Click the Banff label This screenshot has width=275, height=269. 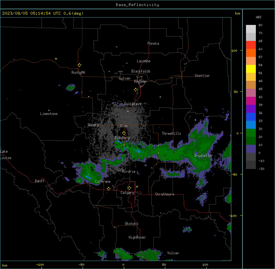click(40, 181)
